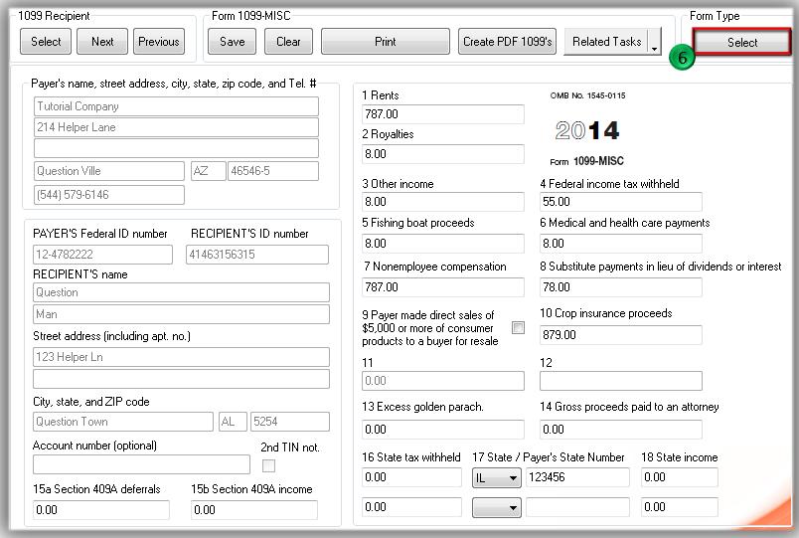Viewport: 799px width, 538px height.
Task: Save the 1099-MISC form
Action: tap(232, 42)
